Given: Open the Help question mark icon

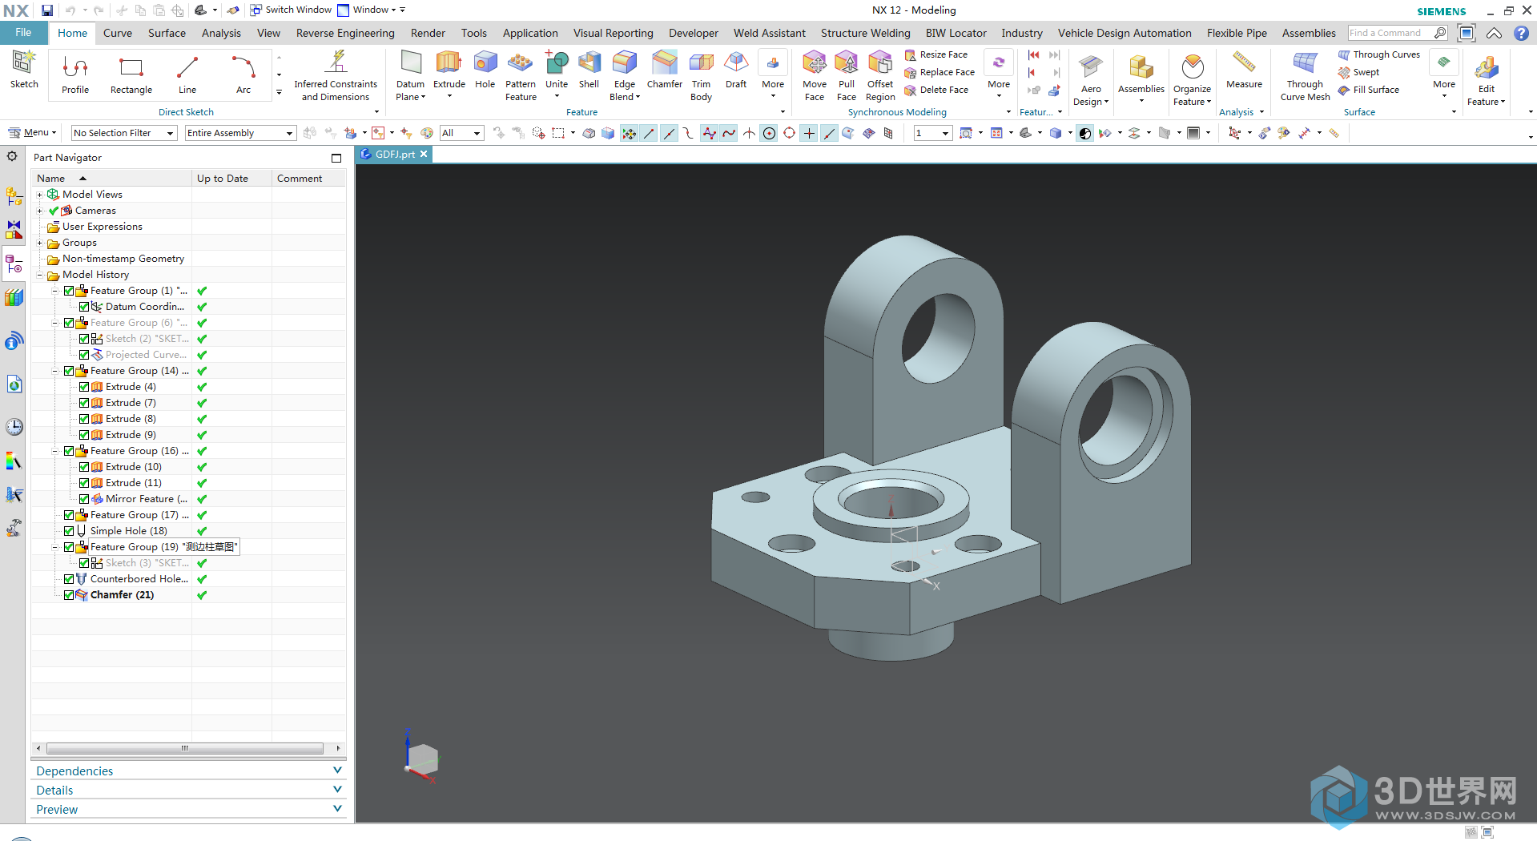Looking at the screenshot, I should [1521, 33].
